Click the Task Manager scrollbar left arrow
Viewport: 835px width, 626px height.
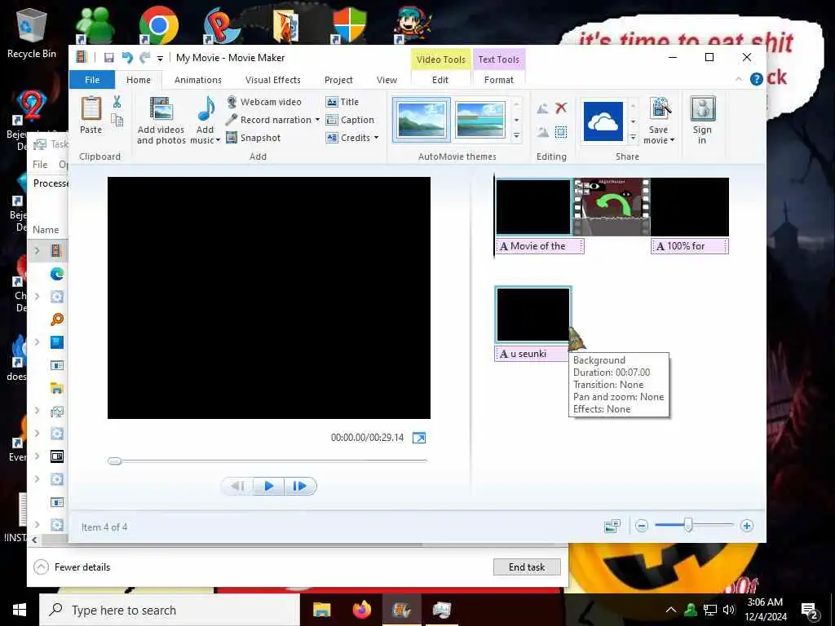(x=34, y=540)
